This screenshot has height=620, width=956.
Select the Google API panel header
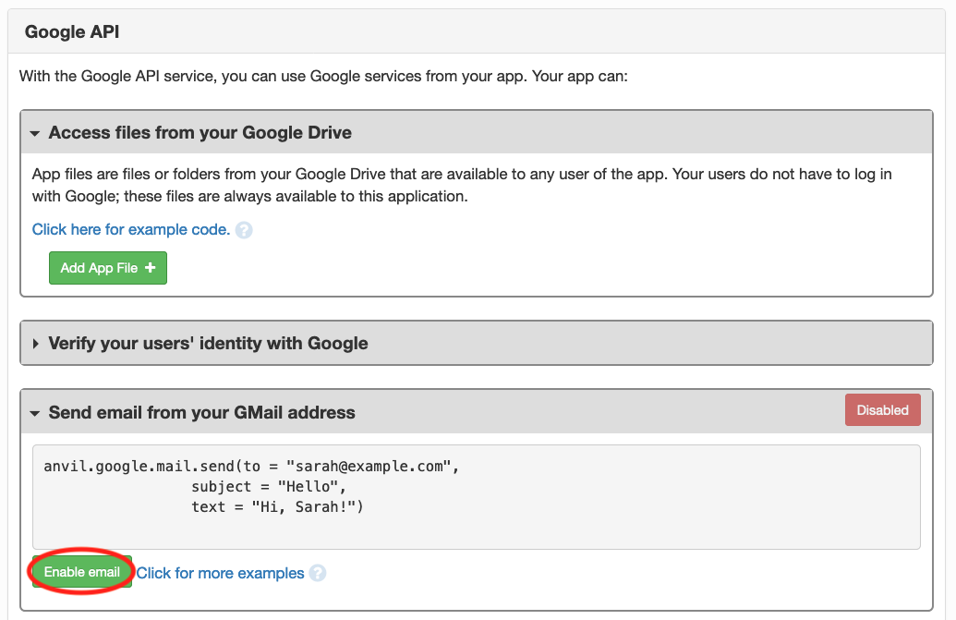tap(71, 30)
